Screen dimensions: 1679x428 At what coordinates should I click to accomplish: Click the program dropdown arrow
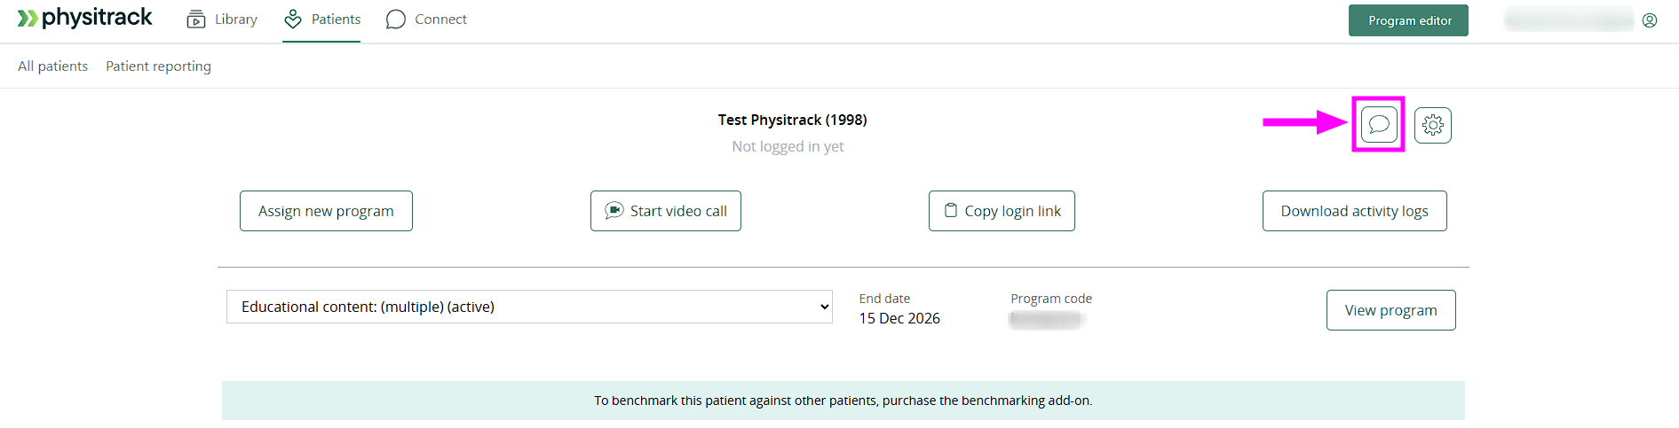coord(824,307)
